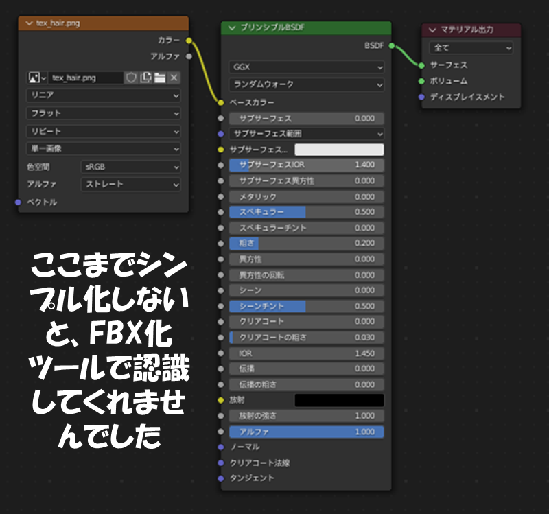Open the black 放射 emission color swatch
Screen dimensions: 549x514
tap(339, 400)
